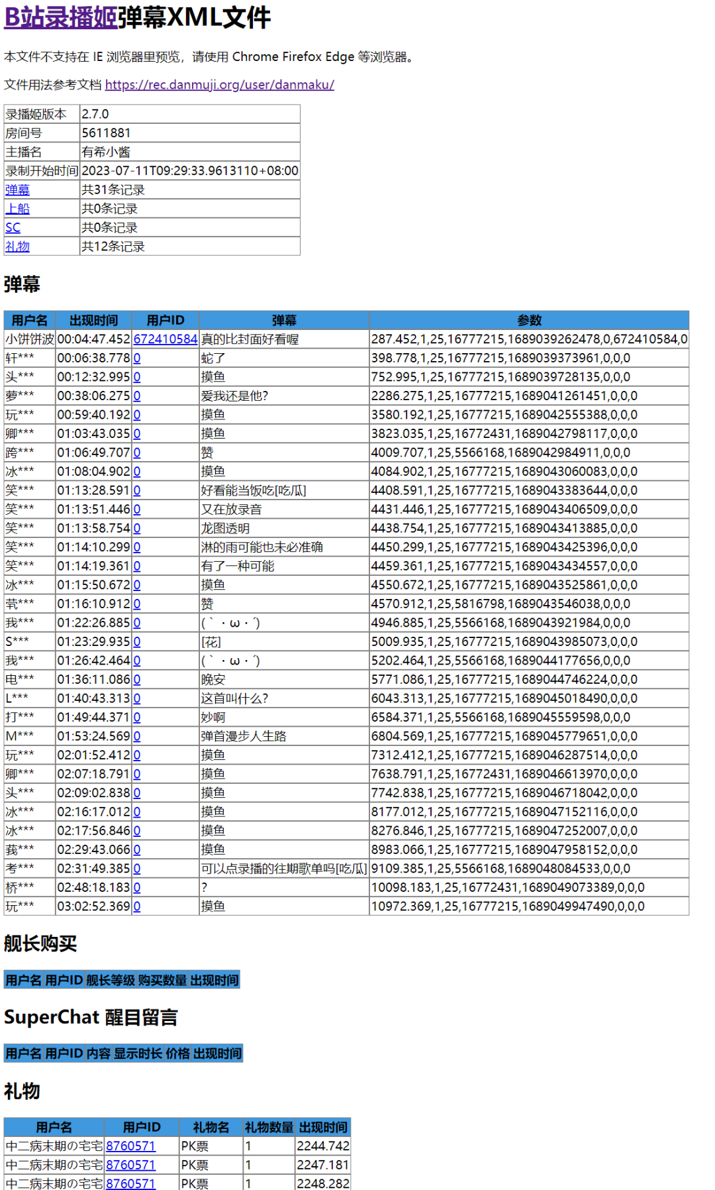Viewport: 715px width, 1190px height.
Task: Select danmaku text 弹首漫步人生路
Action: click(244, 736)
